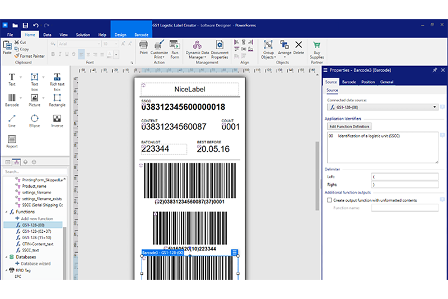This screenshot has height=299, width=448.
Task: Select the Ellipse drawing tool
Action: [x=34, y=121]
